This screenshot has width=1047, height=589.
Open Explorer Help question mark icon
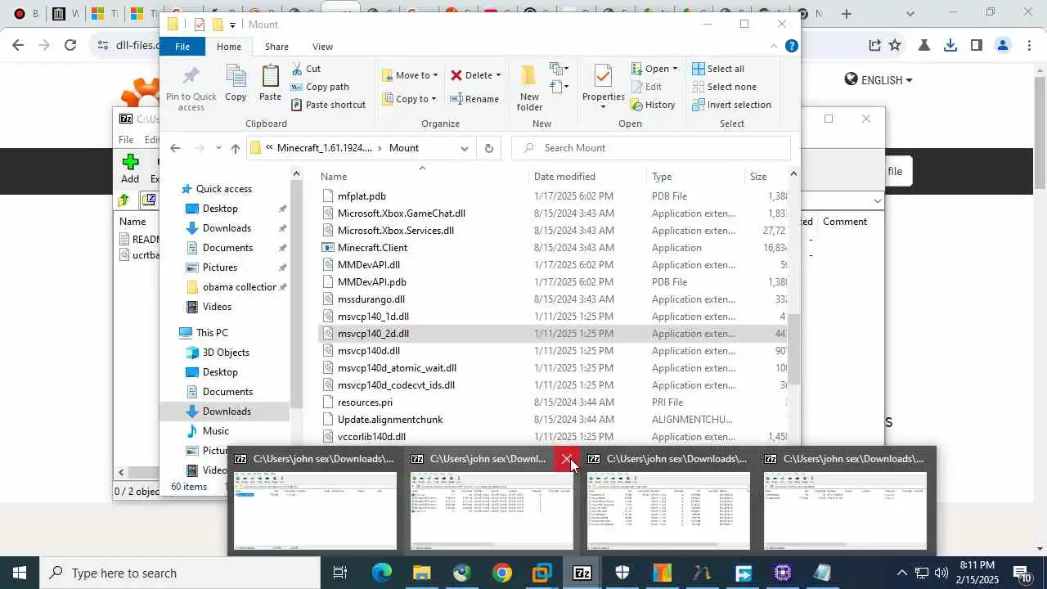(x=791, y=47)
